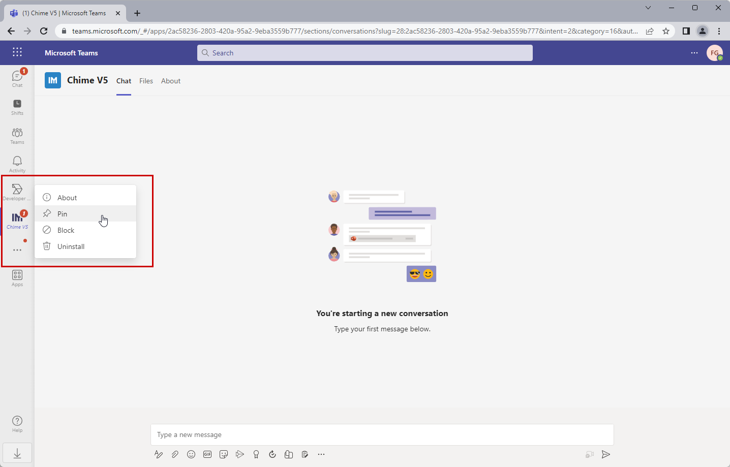The height and width of the screenshot is (467, 730).
Task: Open the Approvals icon in compose toolbar
Action: (272, 454)
